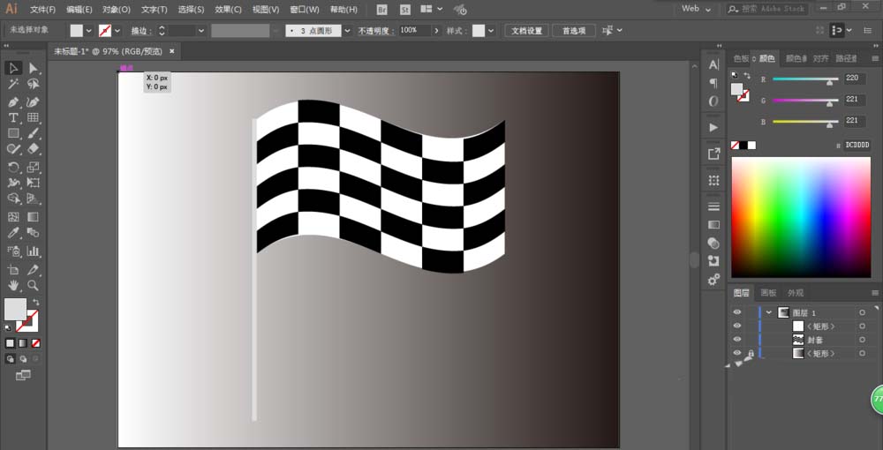Toggle visibility of 图层 1 layer
Screen dimensions: 883x450
coord(737,312)
